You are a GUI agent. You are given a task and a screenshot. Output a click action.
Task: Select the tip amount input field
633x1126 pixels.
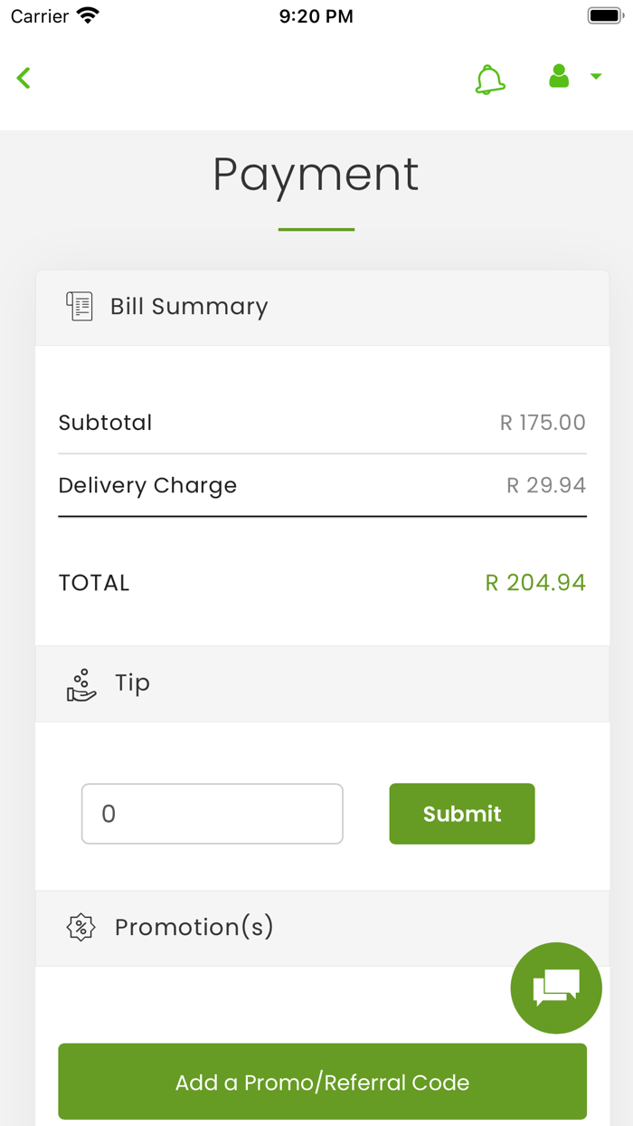pos(212,814)
